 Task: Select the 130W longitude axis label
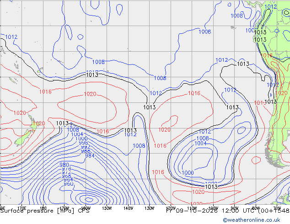(150, 208)
